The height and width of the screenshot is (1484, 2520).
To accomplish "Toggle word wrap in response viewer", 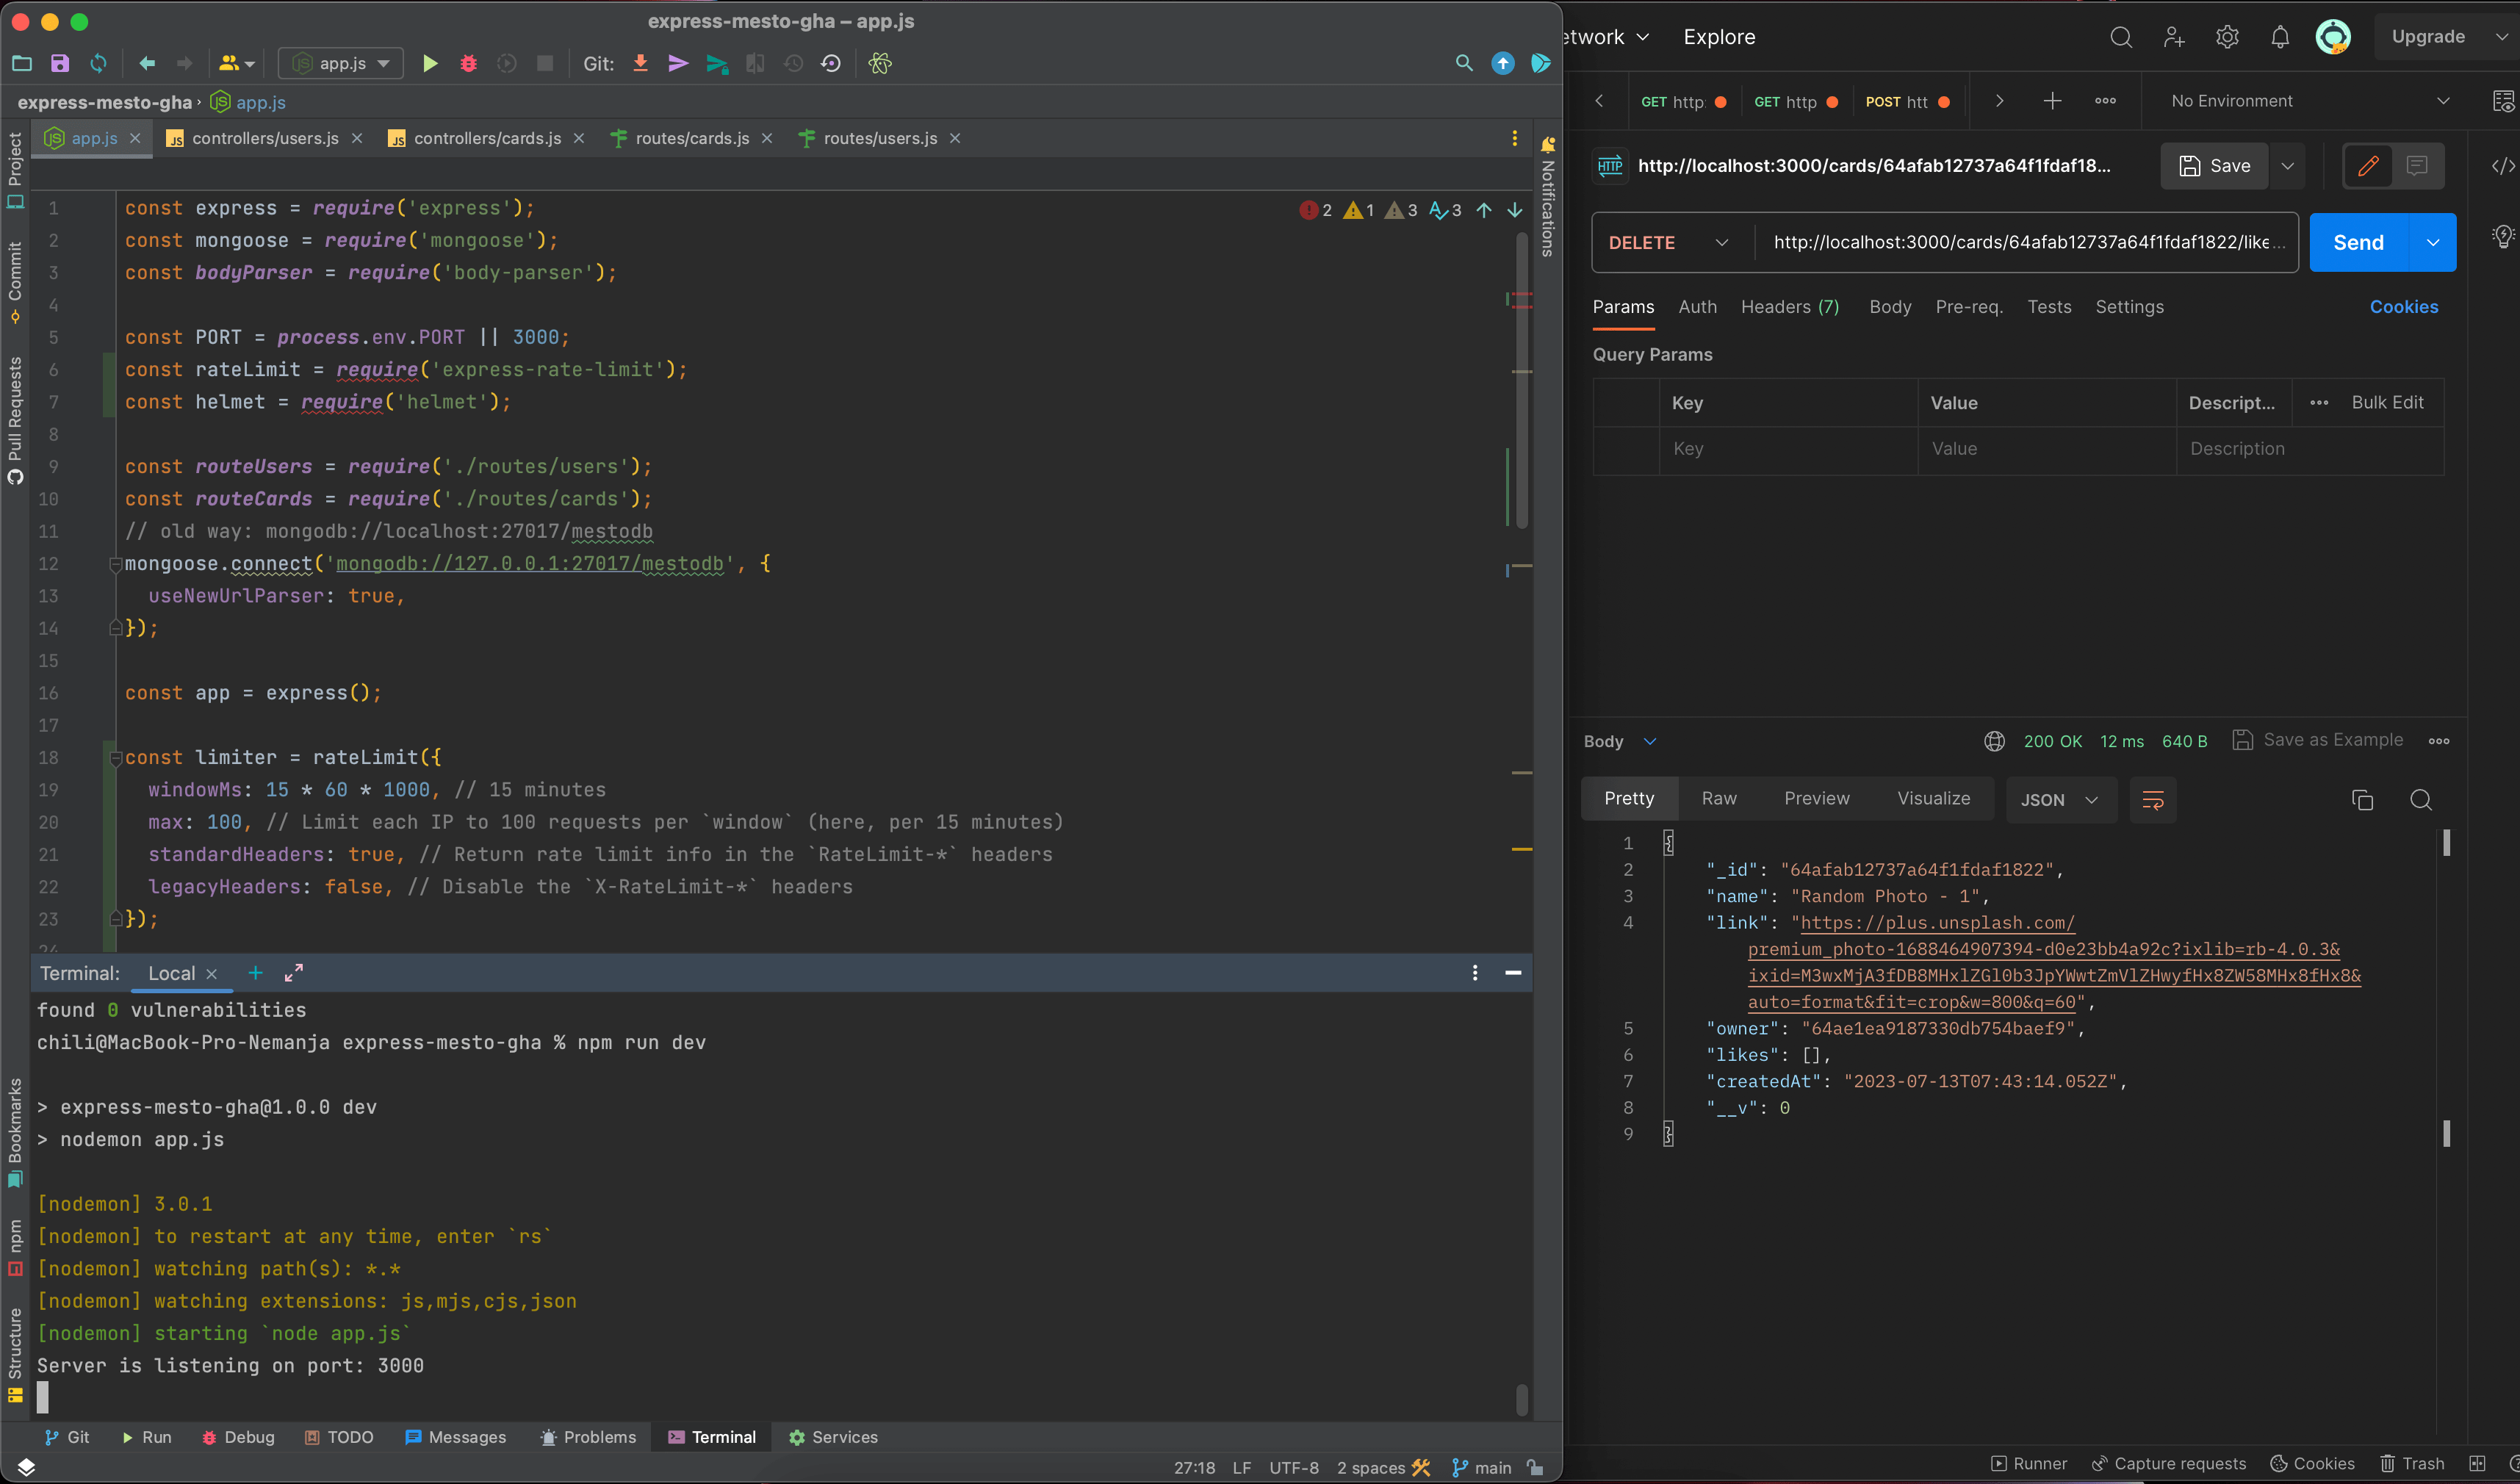I will click(x=2152, y=800).
